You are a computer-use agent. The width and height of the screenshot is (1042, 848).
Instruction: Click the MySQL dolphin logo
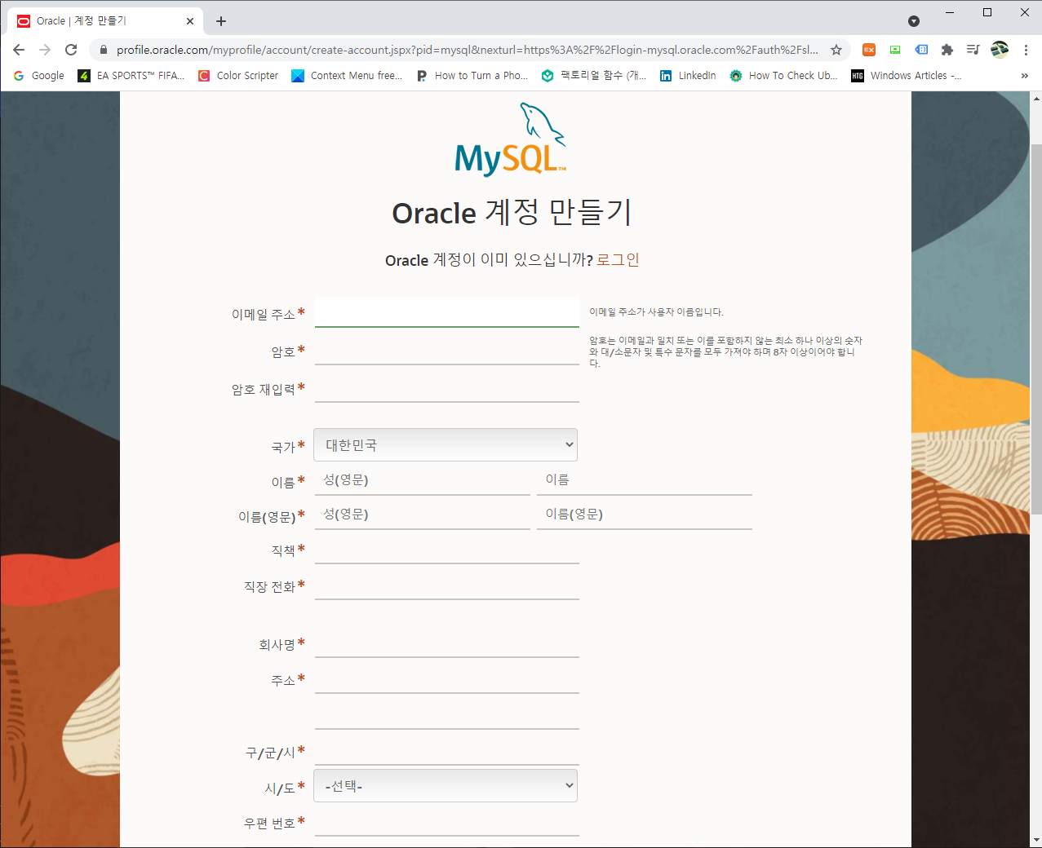tap(511, 139)
